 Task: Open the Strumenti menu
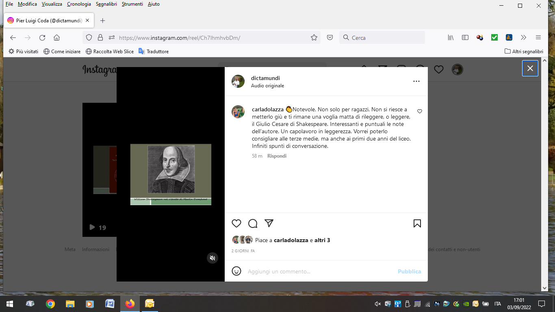[x=132, y=4]
